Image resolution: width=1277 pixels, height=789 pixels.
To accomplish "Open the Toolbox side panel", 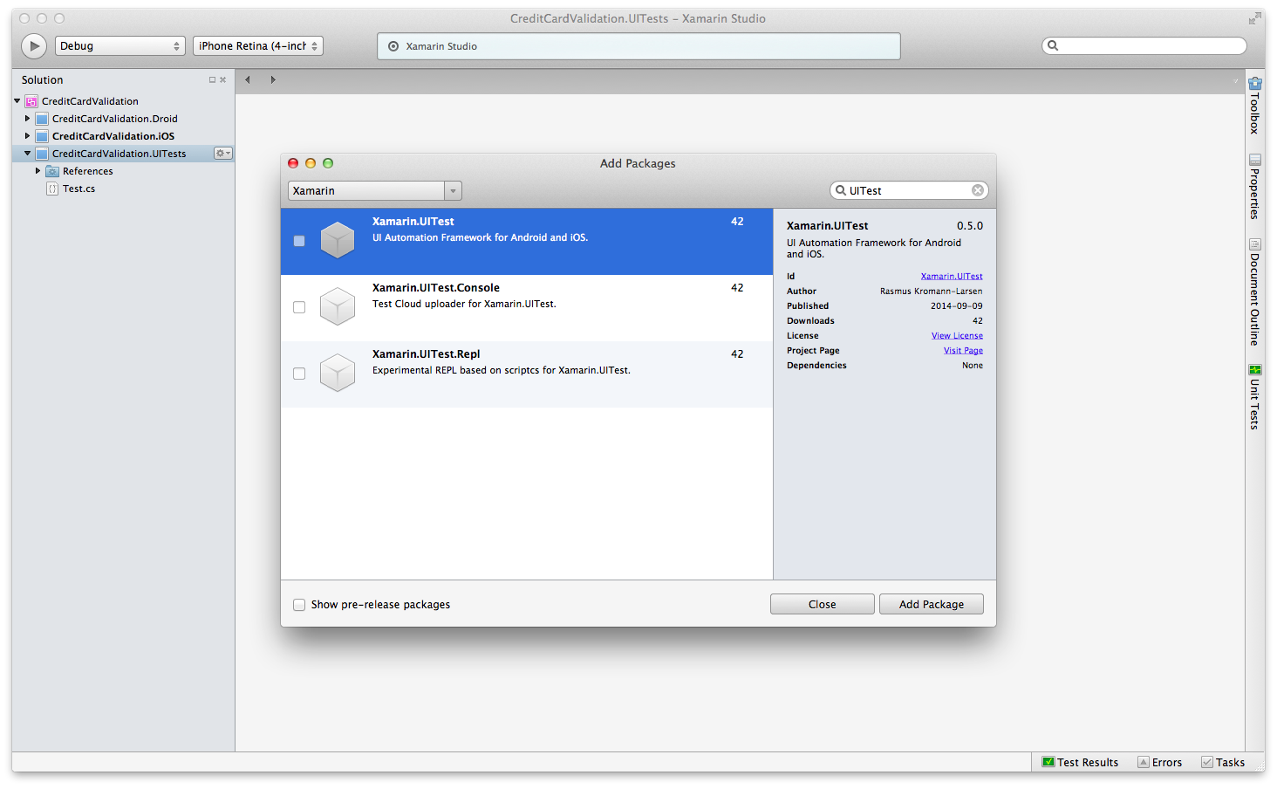I will (1254, 106).
